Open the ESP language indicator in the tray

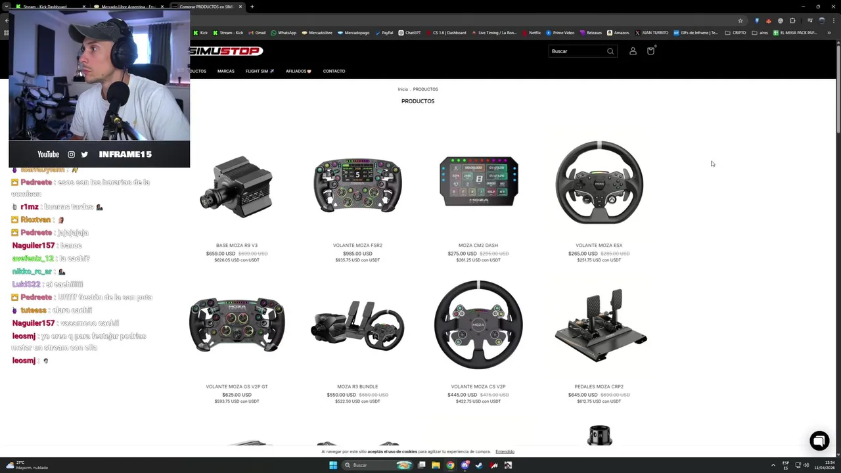786,465
